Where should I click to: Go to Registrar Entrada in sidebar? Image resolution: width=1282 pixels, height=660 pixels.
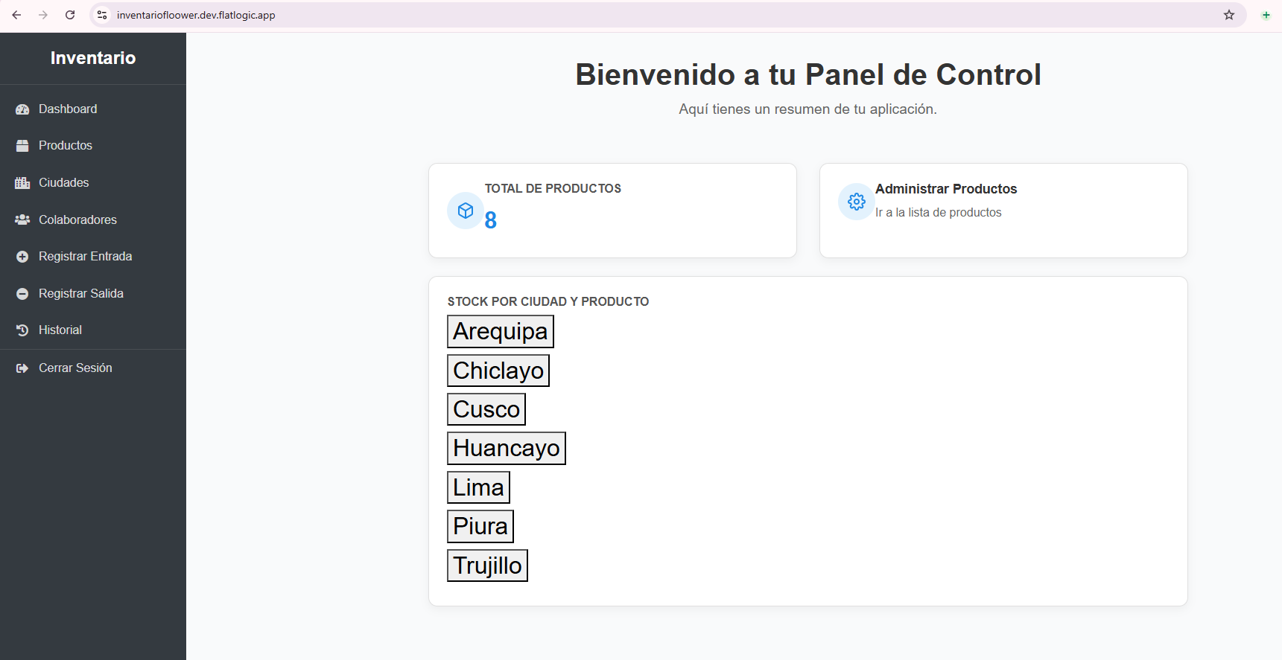click(x=85, y=257)
